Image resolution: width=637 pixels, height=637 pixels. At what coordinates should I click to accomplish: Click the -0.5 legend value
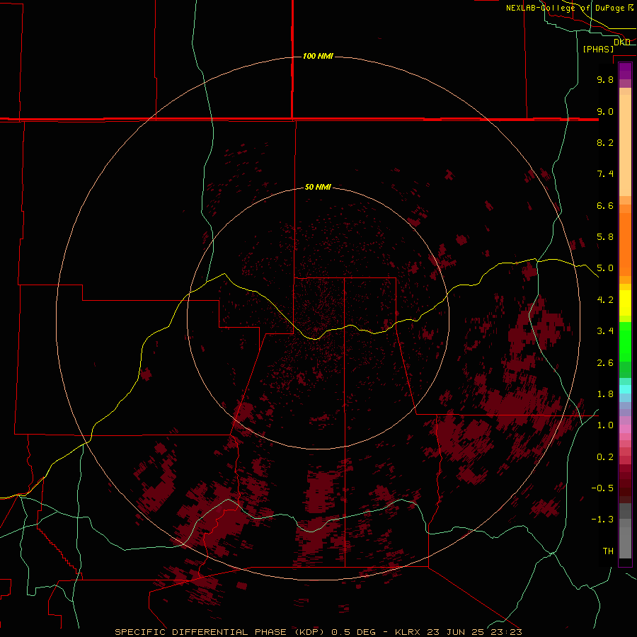(x=602, y=488)
